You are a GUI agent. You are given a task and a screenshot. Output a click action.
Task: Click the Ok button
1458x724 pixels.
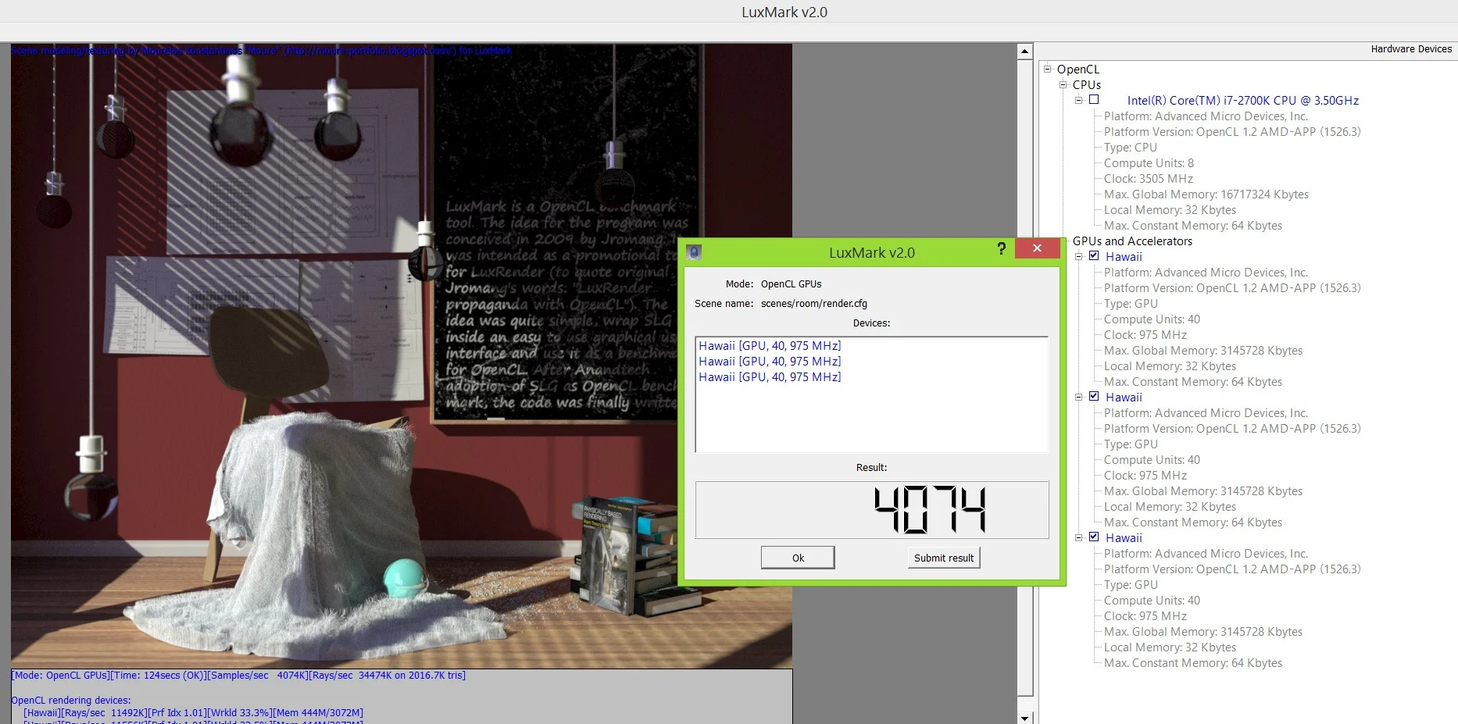[x=798, y=558]
